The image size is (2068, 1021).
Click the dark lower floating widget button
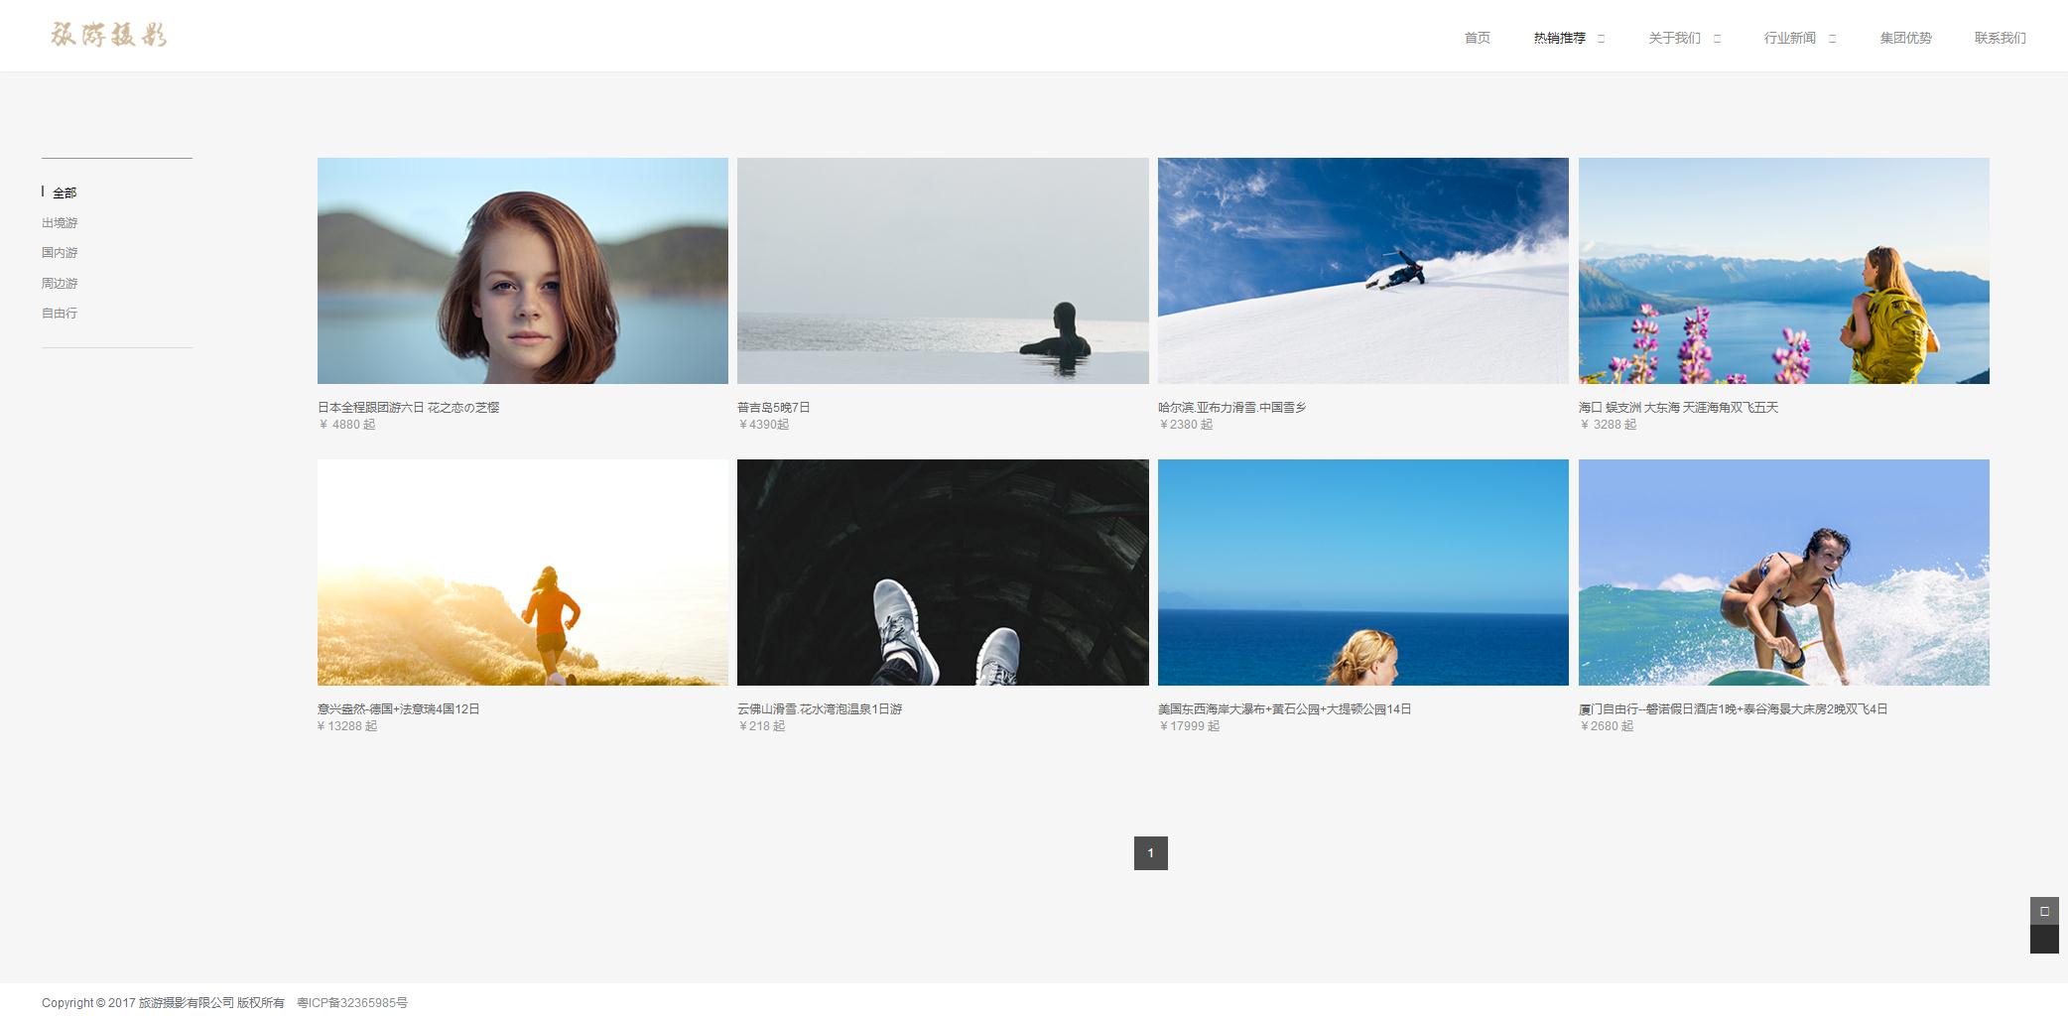click(2043, 940)
